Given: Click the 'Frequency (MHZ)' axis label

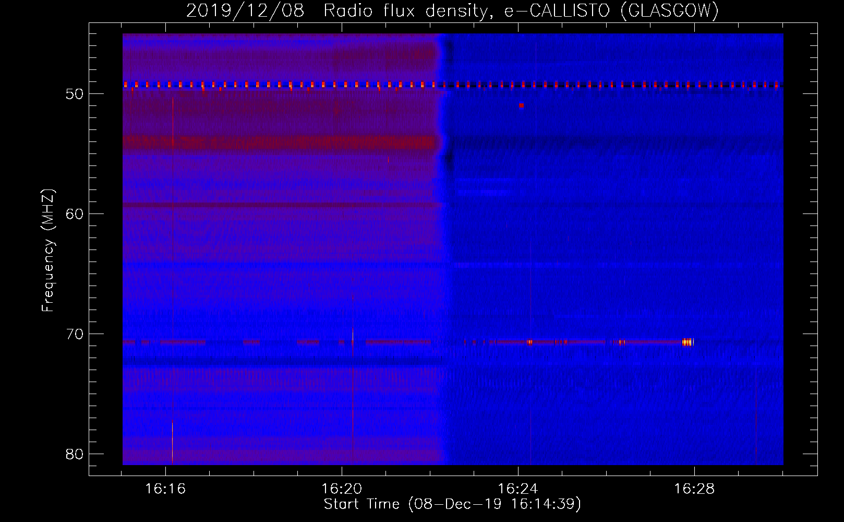Looking at the screenshot, I should point(48,251).
